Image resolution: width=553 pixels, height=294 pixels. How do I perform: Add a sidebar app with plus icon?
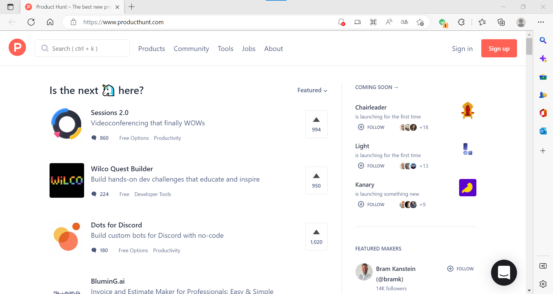point(543,151)
